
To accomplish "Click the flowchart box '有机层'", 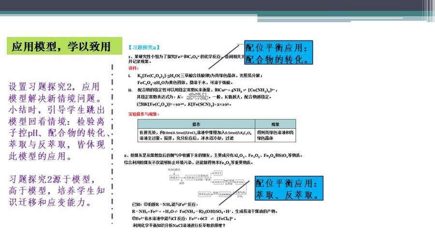I will coord(218,182).
